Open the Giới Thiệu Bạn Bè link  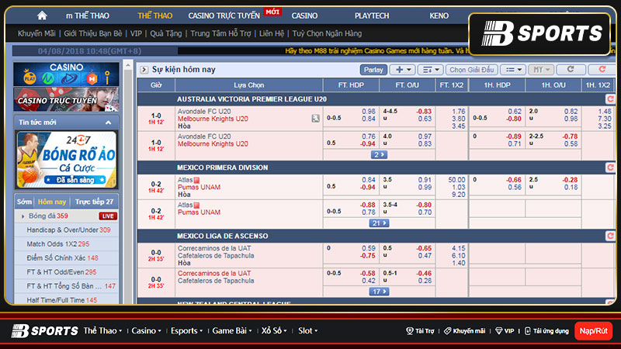point(93,33)
